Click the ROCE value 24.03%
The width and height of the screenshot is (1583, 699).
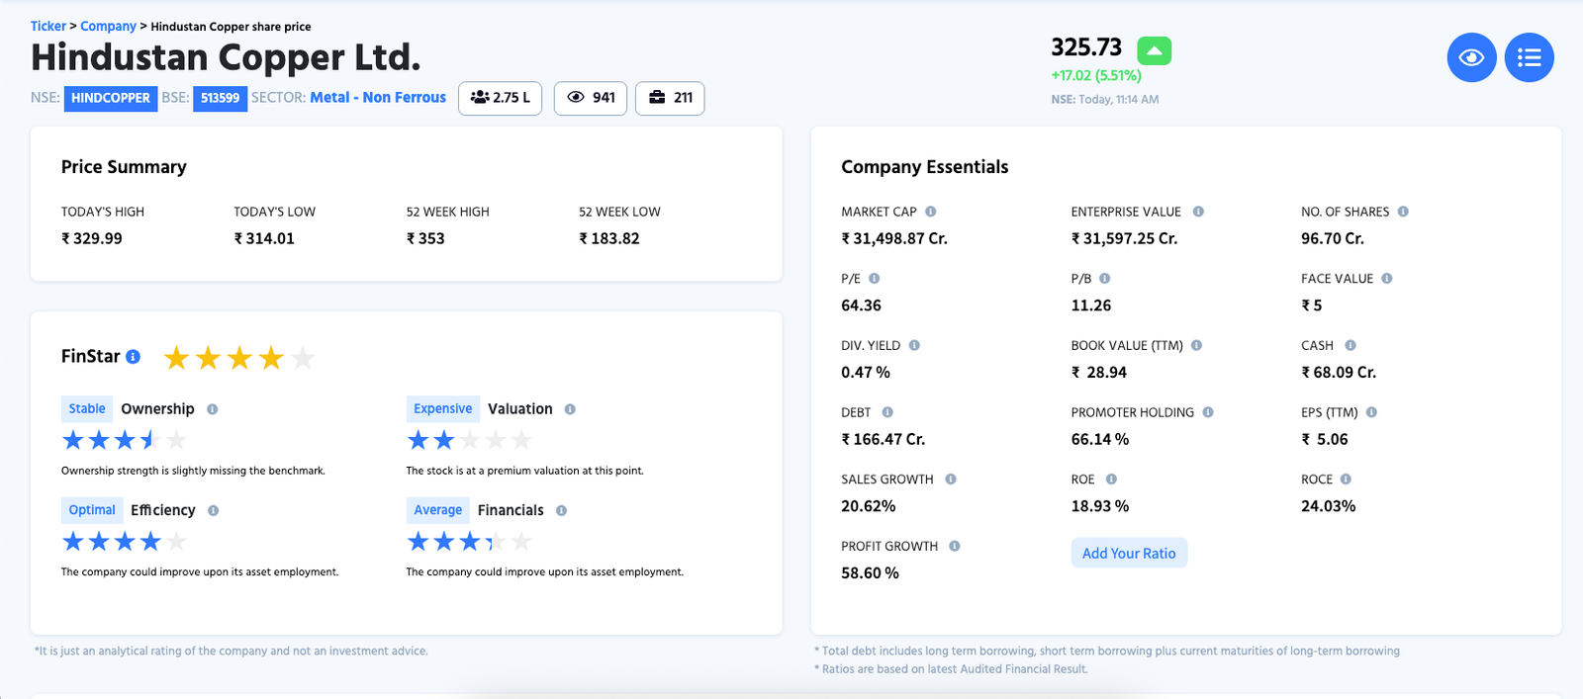coord(1329,506)
